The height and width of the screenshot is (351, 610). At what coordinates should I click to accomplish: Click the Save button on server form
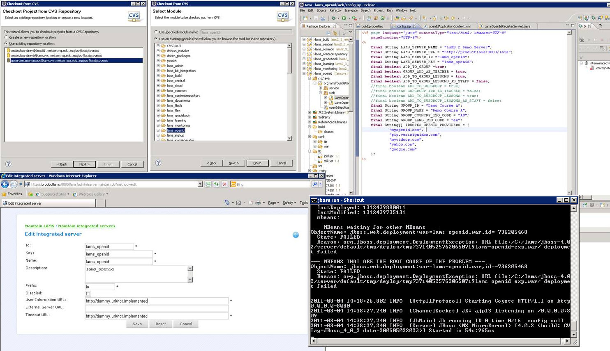pyautogui.click(x=137, y=324)
